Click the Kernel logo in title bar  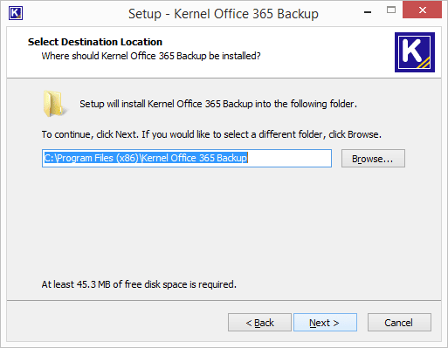pyautogui.click(x=16, y=13)
